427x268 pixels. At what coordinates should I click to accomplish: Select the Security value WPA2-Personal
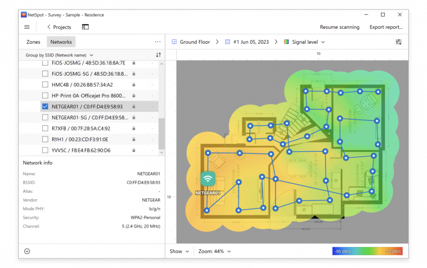click(145, 217)
